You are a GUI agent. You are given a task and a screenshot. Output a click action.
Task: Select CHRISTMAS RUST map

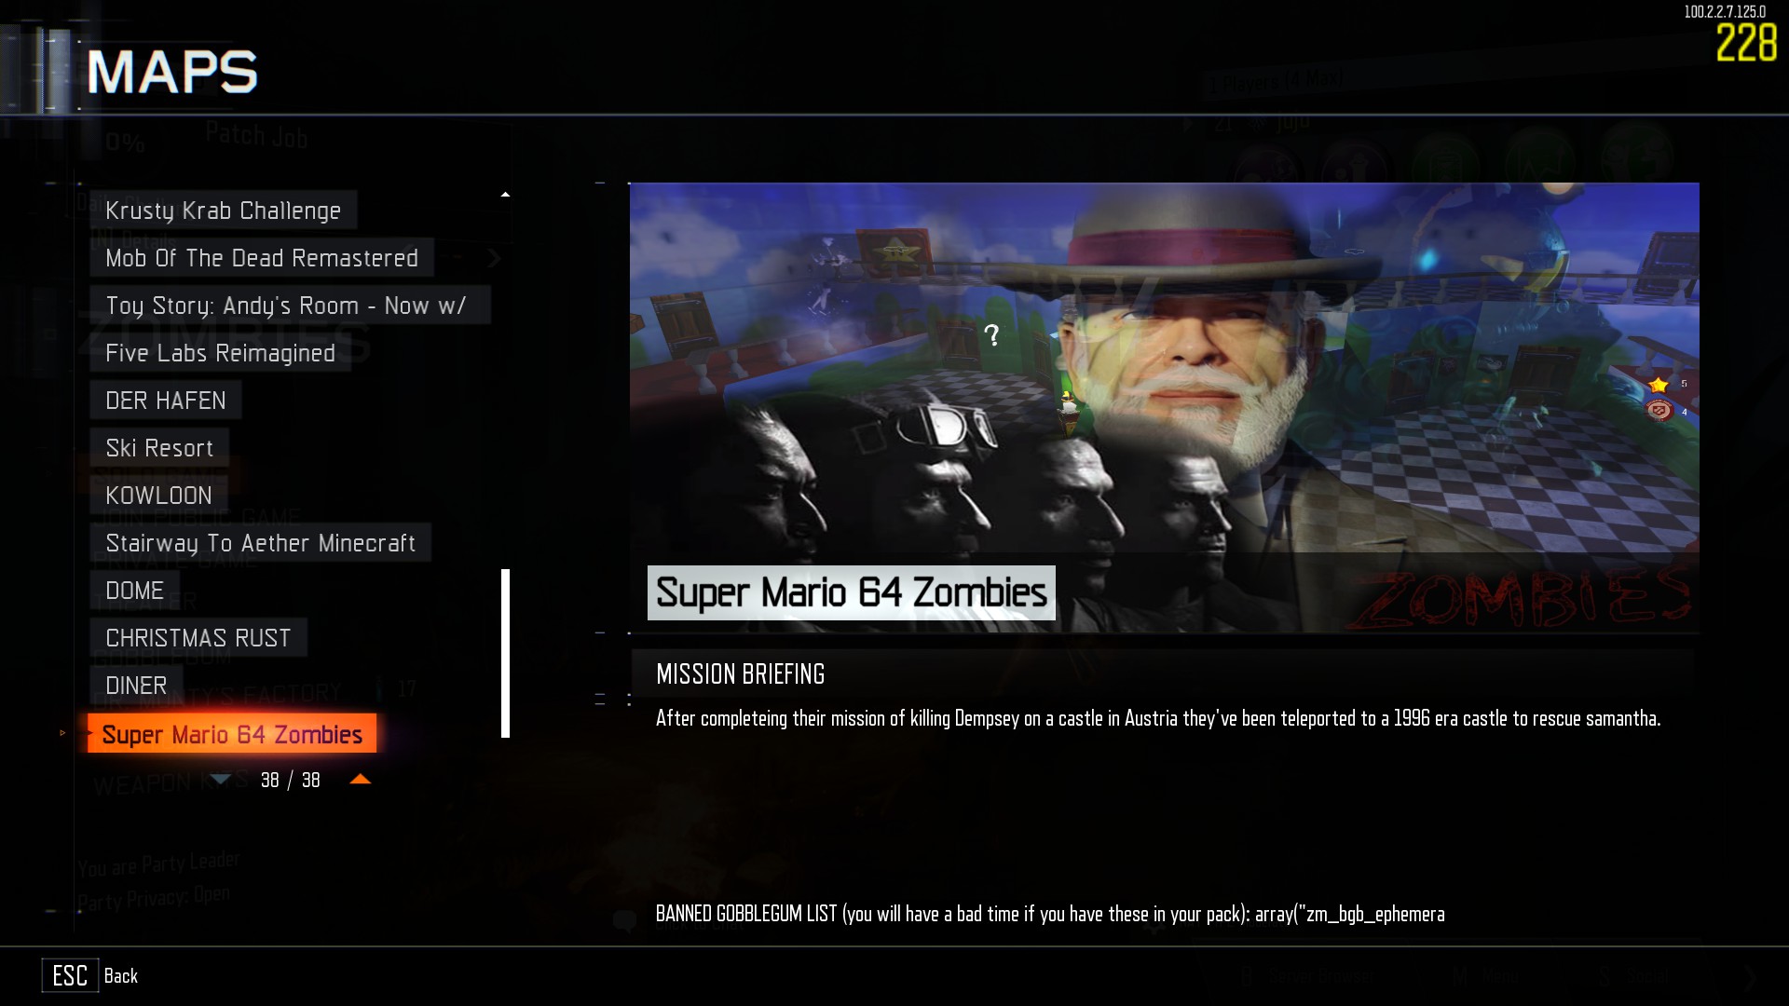coord(198,638)
